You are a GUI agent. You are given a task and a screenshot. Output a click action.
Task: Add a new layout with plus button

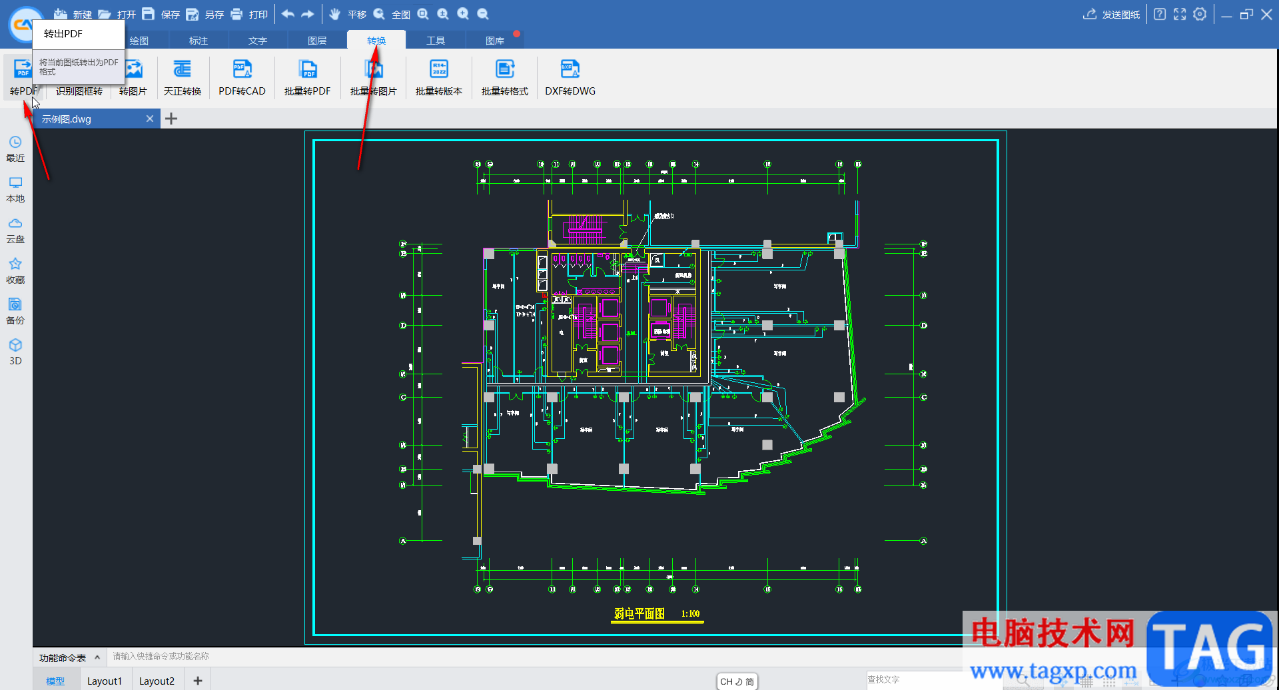coord(198,681)
